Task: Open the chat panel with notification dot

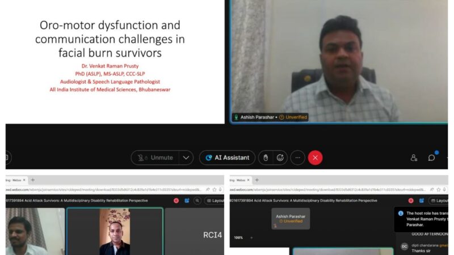Action: (x=432, y=158)
